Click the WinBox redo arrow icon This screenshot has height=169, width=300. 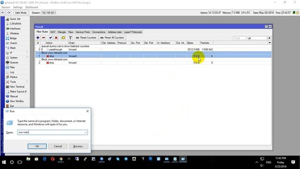click(x=9, y=13)
